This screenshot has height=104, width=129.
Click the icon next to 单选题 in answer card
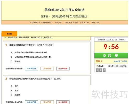click(x=97, y=66)
